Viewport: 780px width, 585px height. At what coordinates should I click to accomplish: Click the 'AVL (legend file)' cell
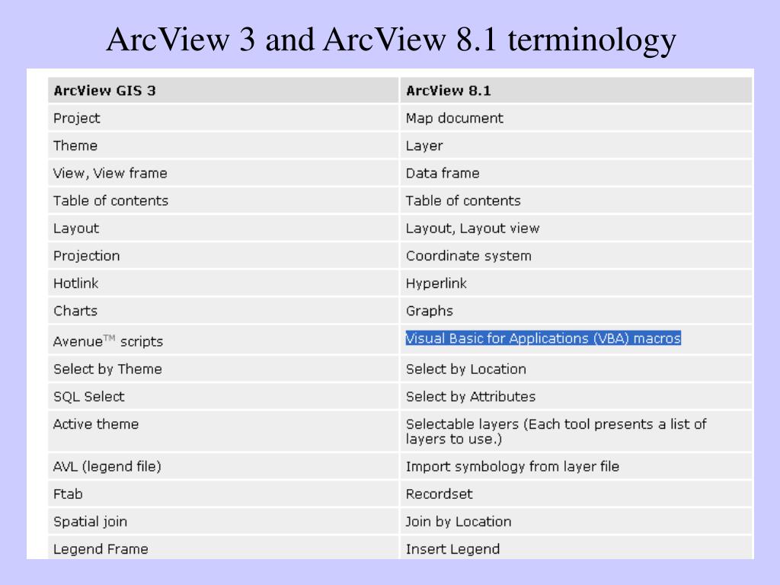(223, 467)
